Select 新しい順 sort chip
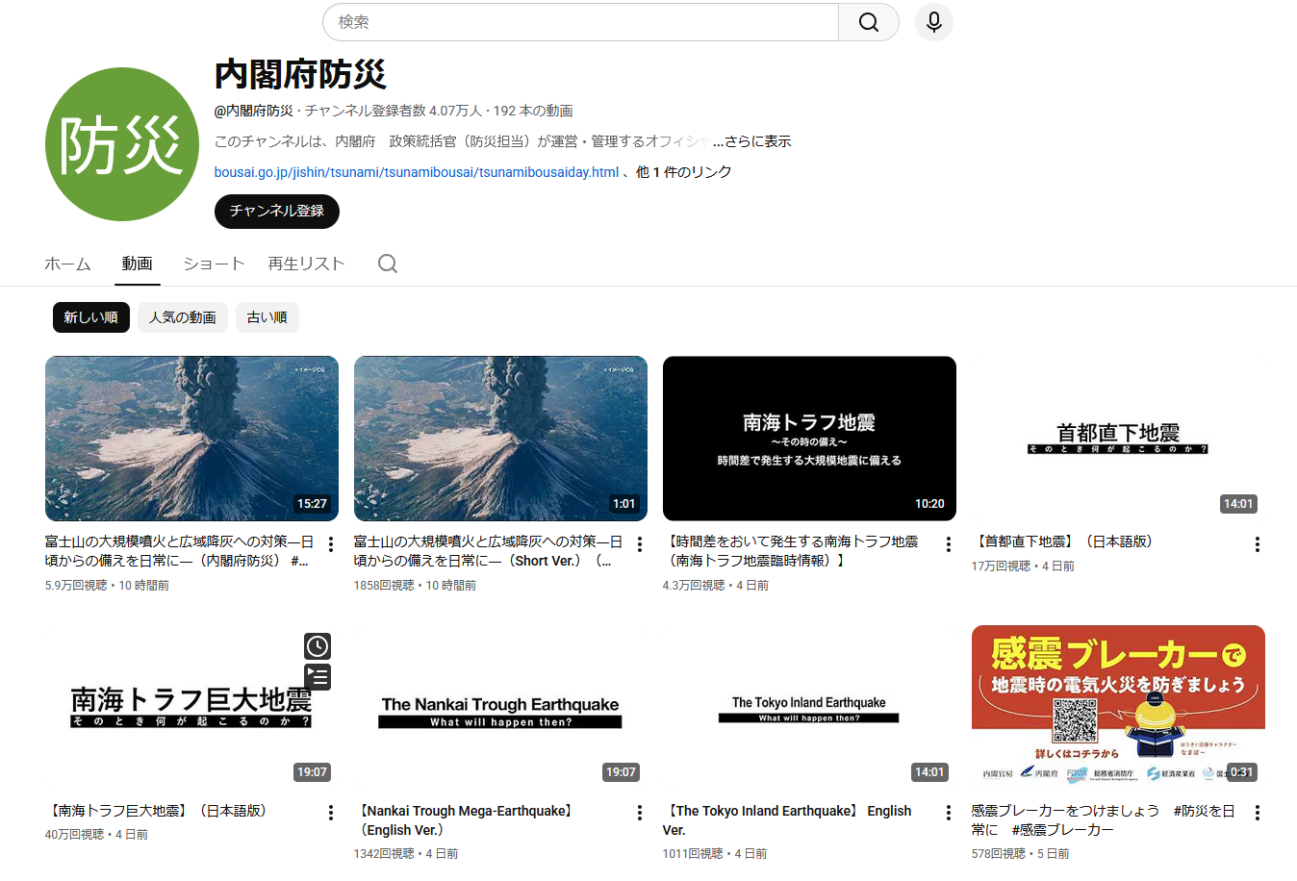Image resolution: width=1297 pixels, height=881 pixels. point(90,317)
